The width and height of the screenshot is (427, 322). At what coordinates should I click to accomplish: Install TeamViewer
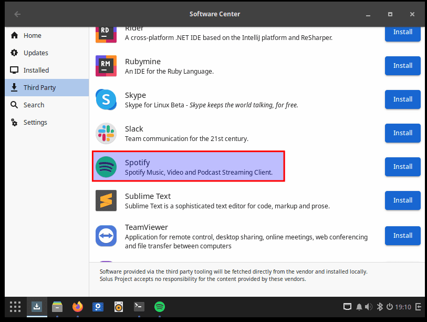click(402, 236)
